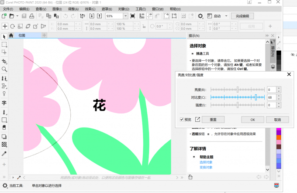297x193 pixels.
Task: Click the 对比度(C) contrast slider
Action: tap(238, 97)
